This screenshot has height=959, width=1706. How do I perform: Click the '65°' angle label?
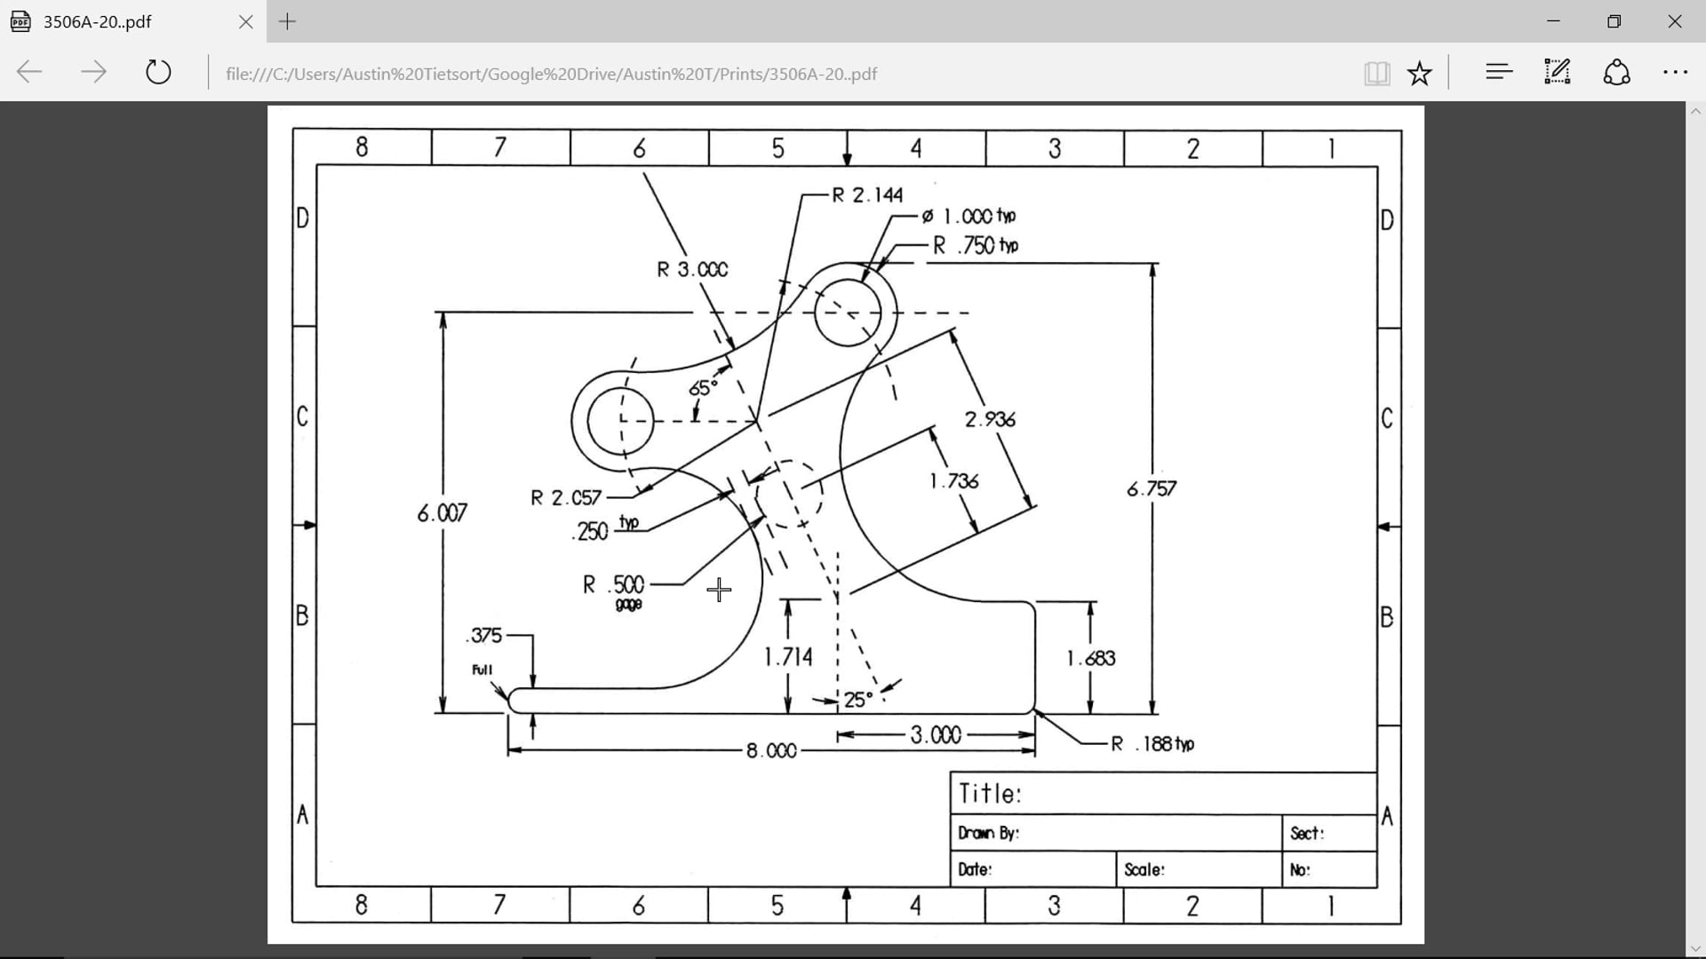pos(702,388)
